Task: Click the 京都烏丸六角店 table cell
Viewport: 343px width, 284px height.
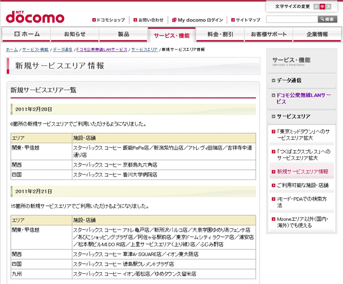Action: tap(164, 165)
